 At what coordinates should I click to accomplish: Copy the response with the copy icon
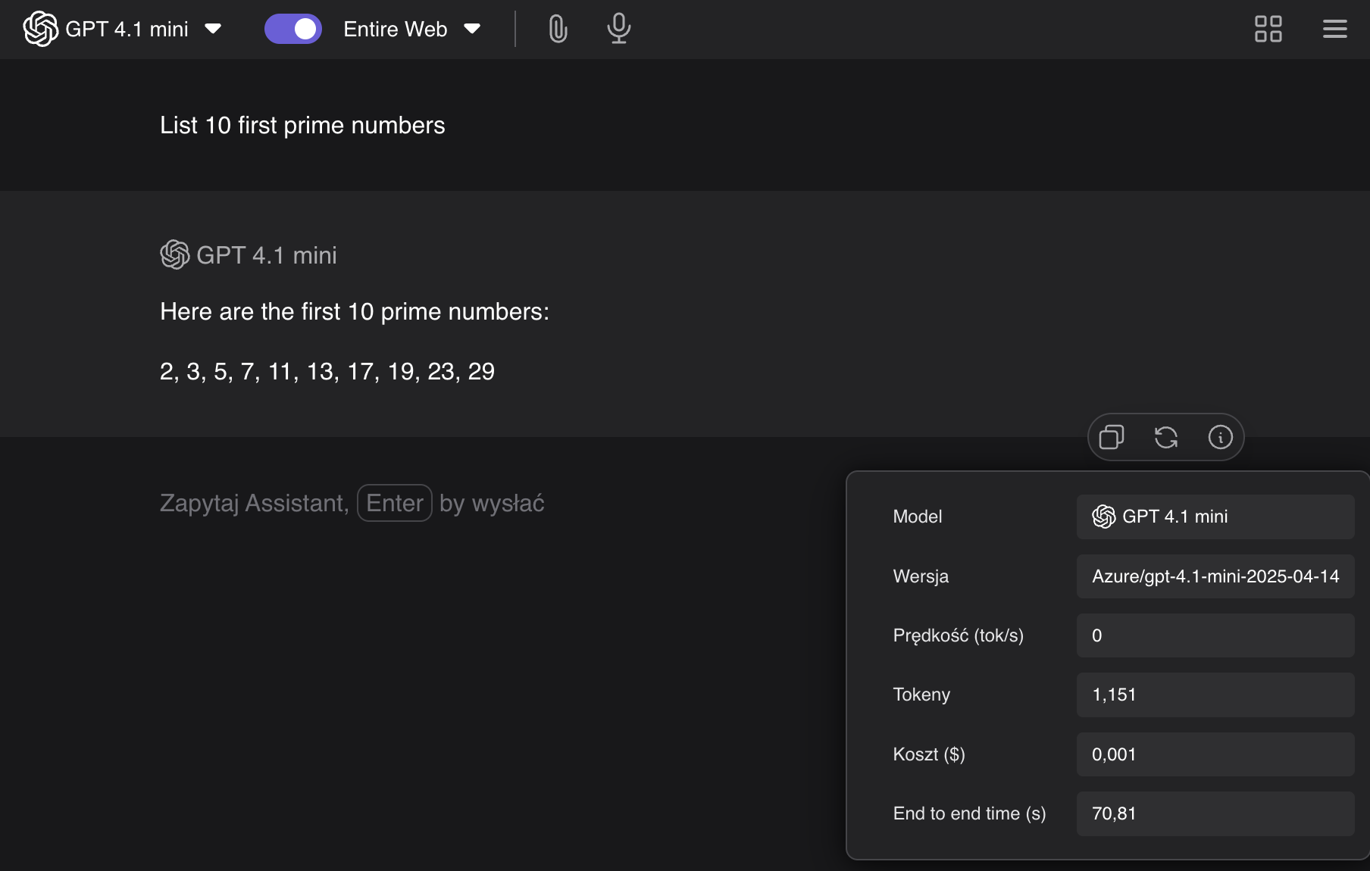click(x=1111, y=437)
